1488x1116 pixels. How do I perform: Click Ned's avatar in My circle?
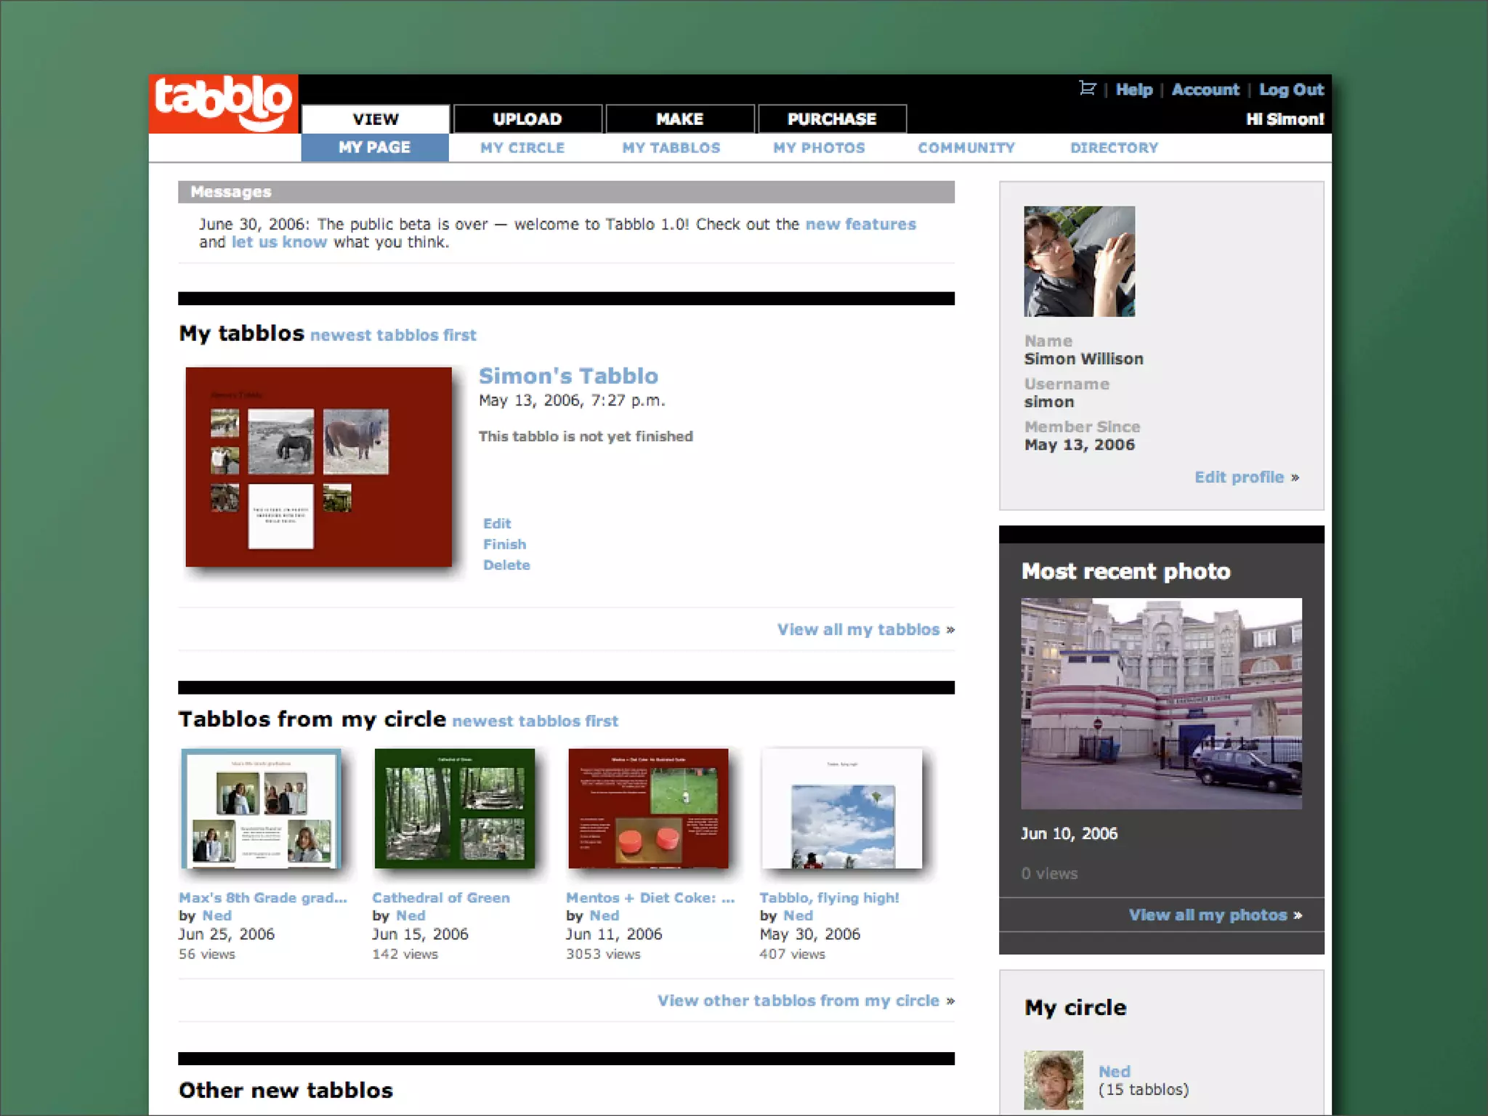coord(1053,1080)
